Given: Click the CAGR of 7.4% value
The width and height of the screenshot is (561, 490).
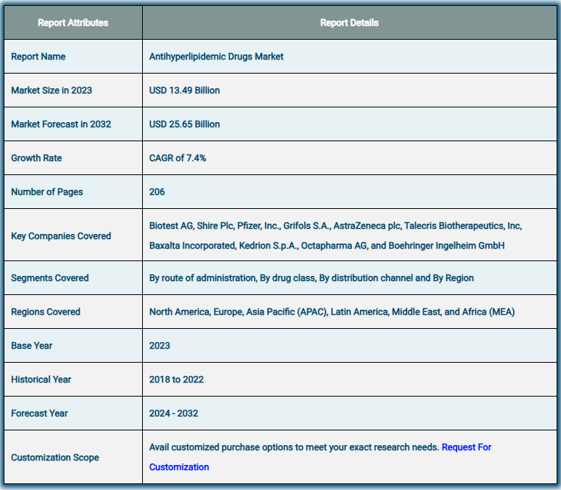Looking at the screenshot, I should (x=177, y=158).
